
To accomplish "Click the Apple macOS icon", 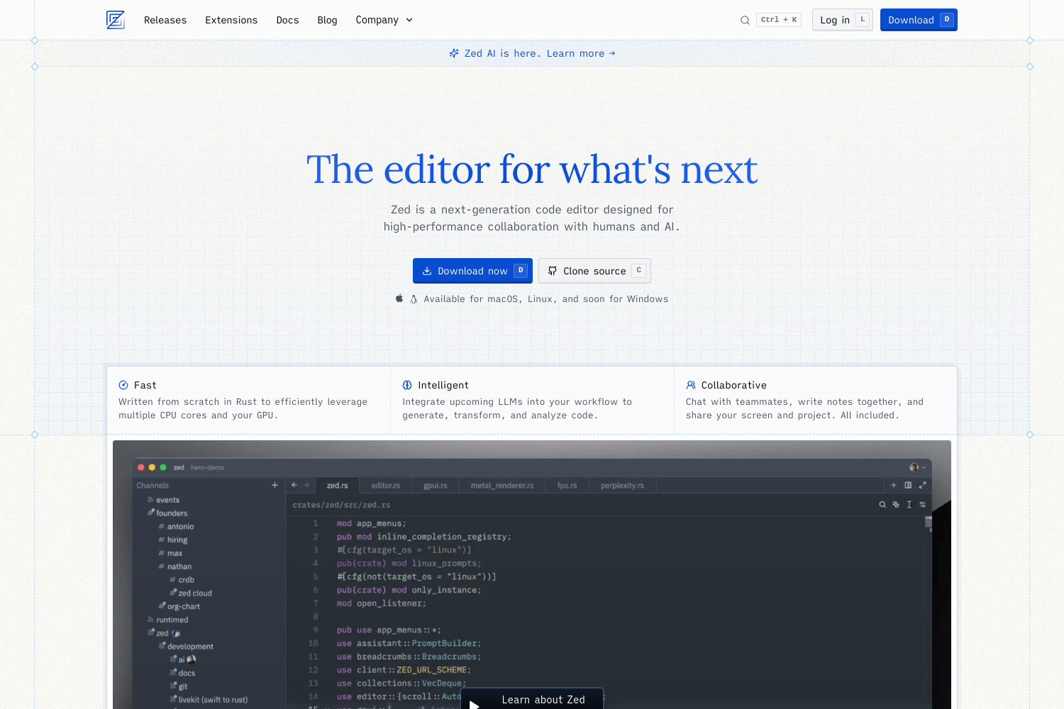I will click(399, 298).
